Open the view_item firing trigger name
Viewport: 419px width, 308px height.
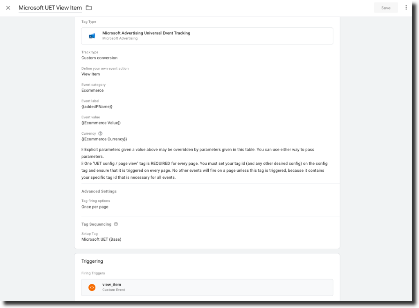click(112, 285)
